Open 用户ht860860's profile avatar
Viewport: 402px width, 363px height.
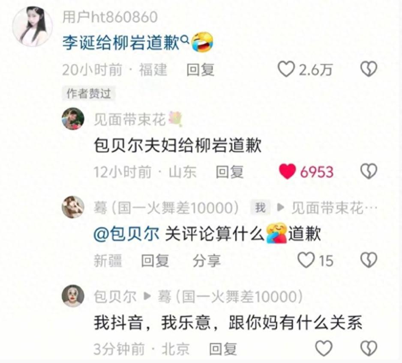click(33, 27)
